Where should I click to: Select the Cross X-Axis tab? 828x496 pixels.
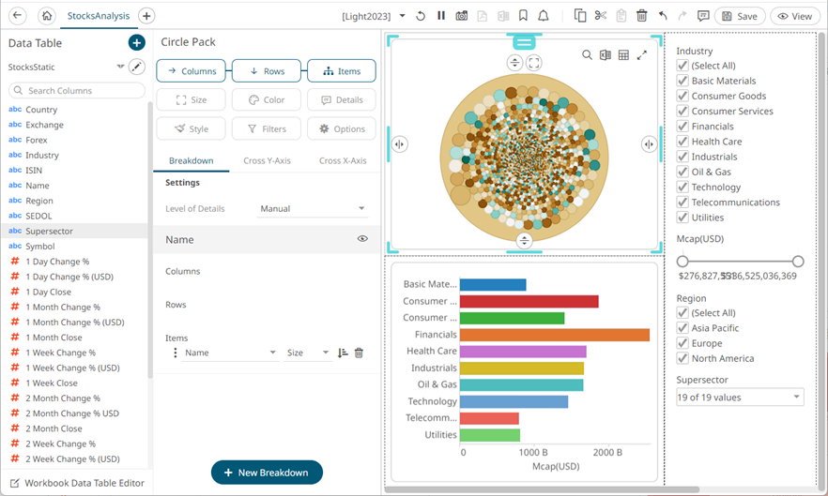(343, 160)
